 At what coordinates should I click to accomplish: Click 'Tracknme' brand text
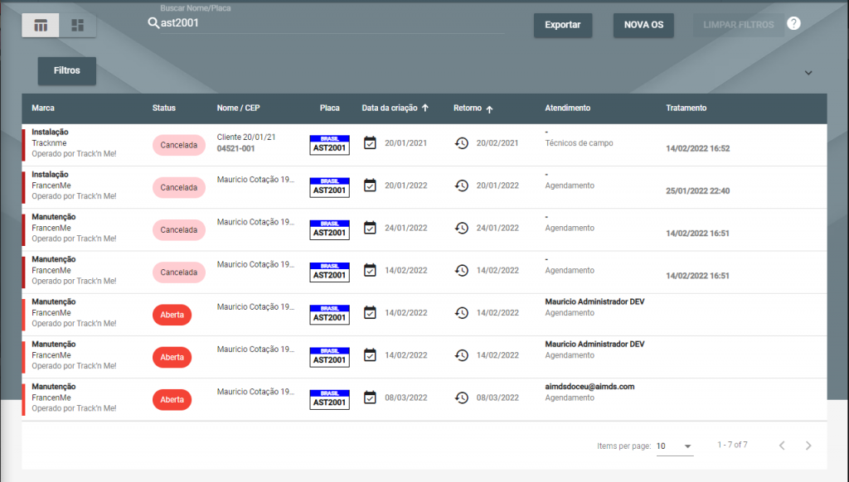[49, 142]
